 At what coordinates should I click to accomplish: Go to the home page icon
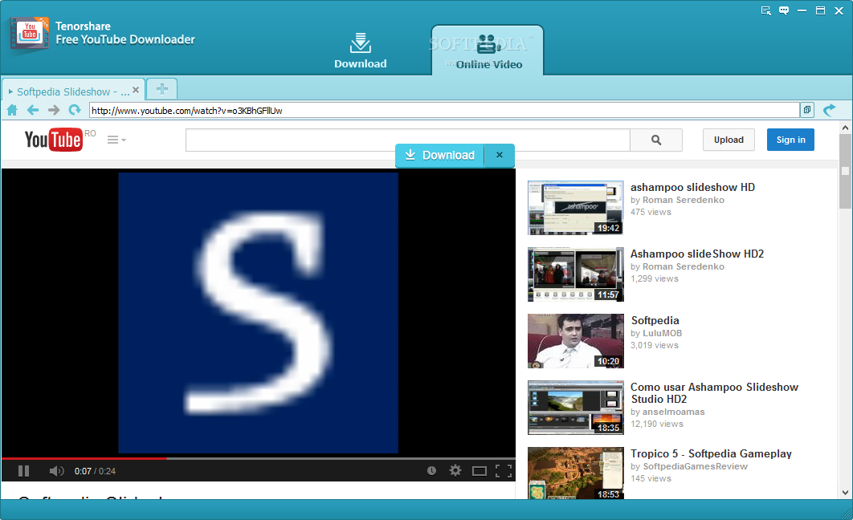click(x=12, y=110)
